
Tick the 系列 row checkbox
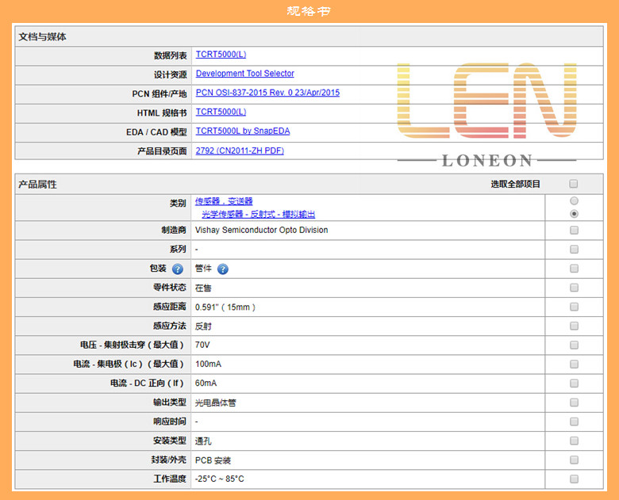point(574,250)
